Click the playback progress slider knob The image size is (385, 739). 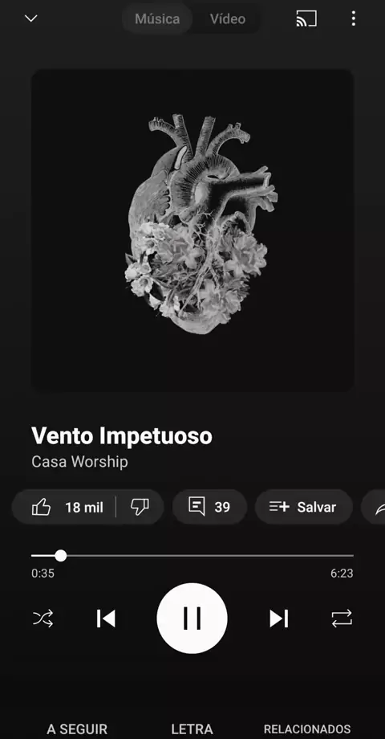pos(61,556)
